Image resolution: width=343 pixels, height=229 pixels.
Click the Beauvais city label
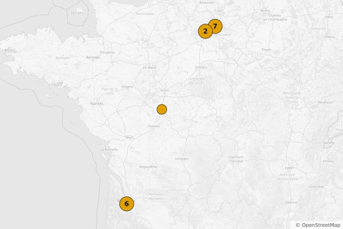click(206, 3)
